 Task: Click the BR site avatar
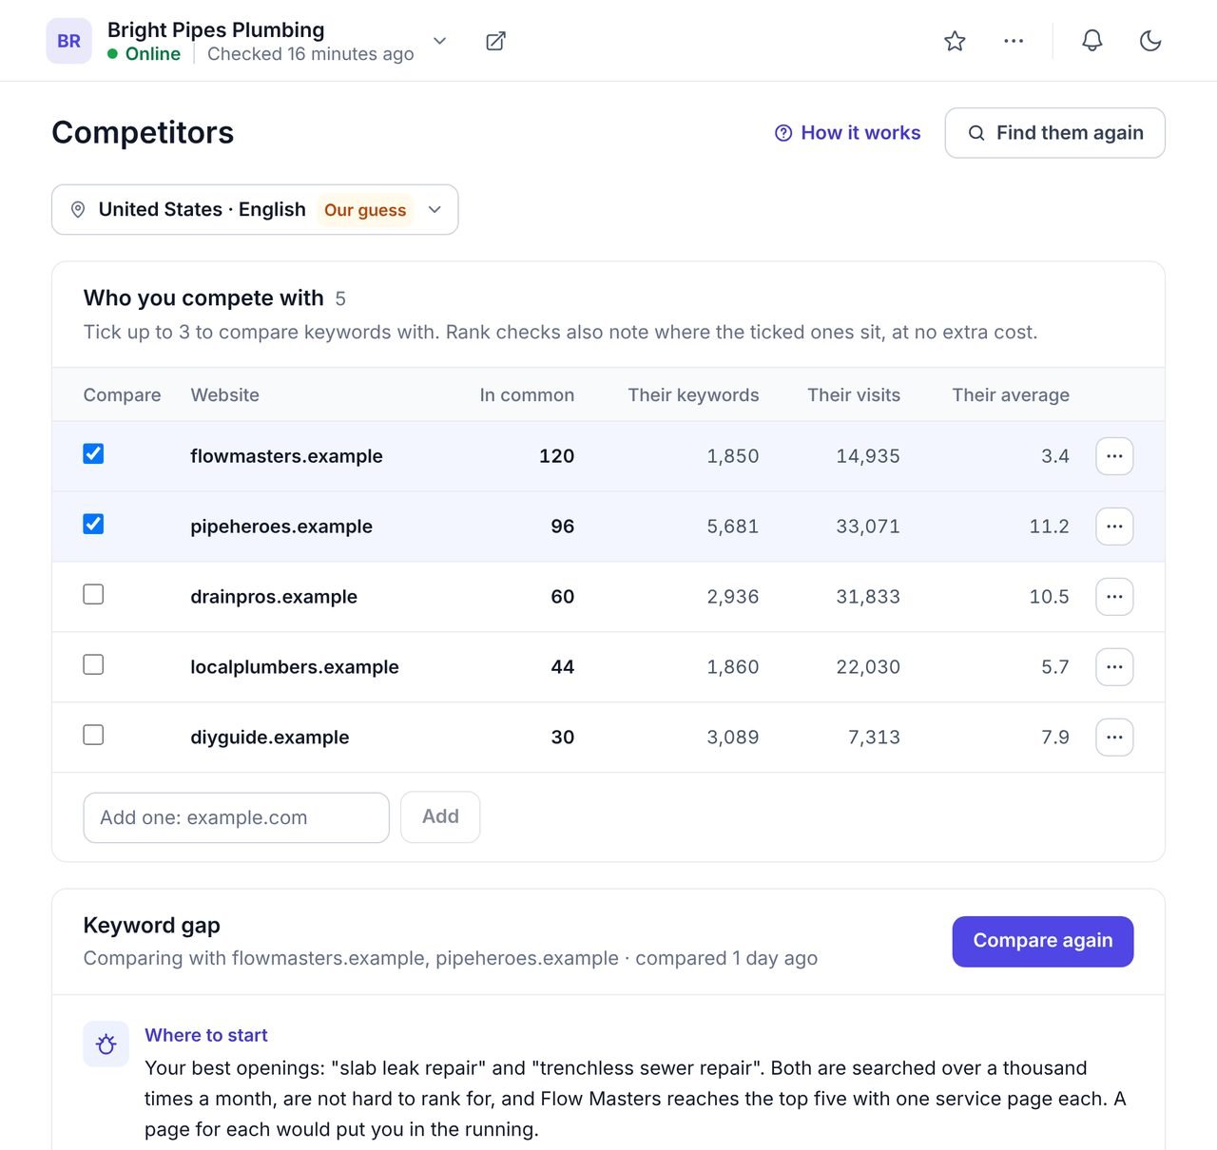tap(68, 41)
